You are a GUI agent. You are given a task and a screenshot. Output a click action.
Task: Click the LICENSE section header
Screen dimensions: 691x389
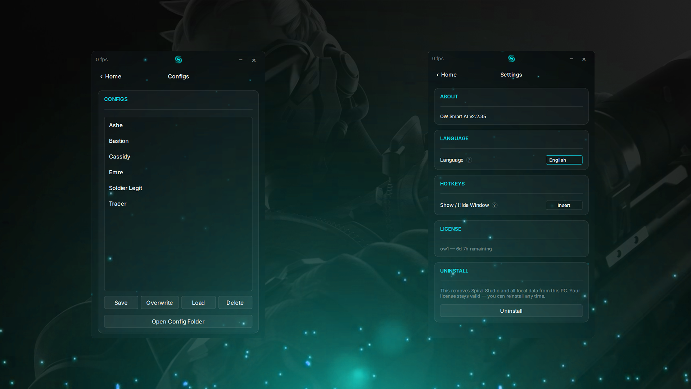pyautogui.click(x=451, y=229)
